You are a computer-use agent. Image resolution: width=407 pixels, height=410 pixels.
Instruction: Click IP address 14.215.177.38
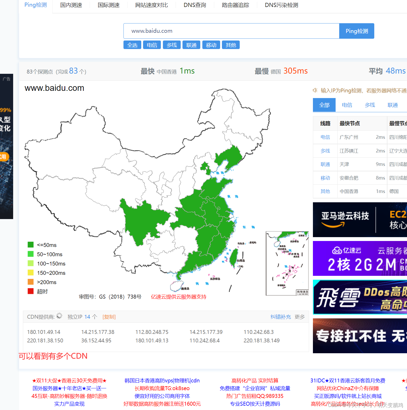click(x=98, y=332)
